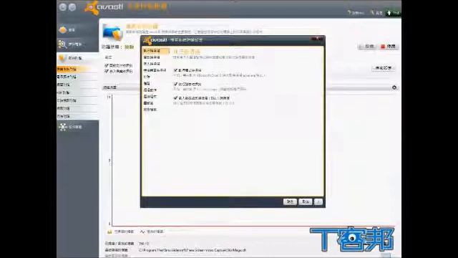Image resolution: width=458 pixels, height=258 pixels.
Task: Select the Mail Shield item in main sidebar
Action: tap(77, 77)
